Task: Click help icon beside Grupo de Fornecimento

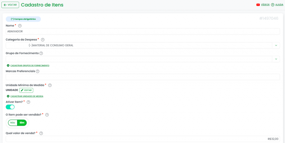Action: [x=41, y=53]
